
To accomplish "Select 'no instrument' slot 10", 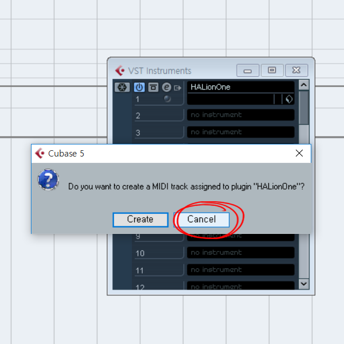I will (241, 252).
